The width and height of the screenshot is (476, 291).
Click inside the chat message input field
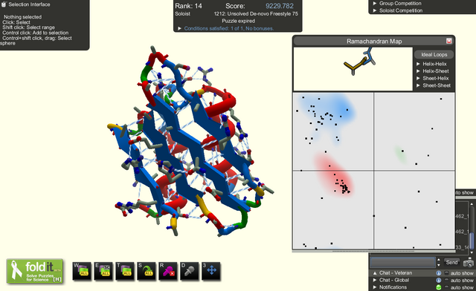(402, 262)
